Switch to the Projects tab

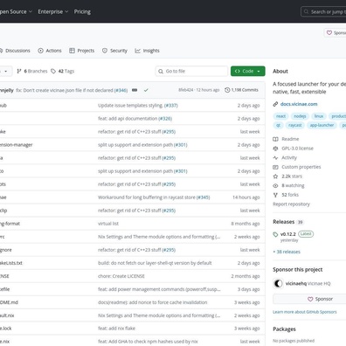(x=82, y=51)
